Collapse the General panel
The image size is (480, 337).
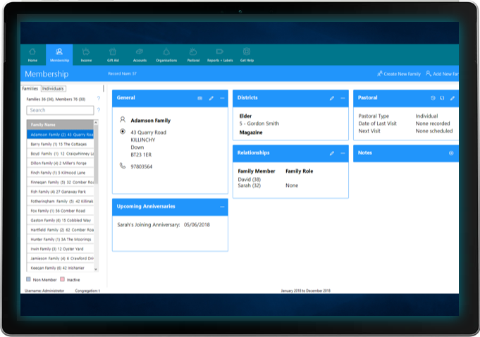222,98
